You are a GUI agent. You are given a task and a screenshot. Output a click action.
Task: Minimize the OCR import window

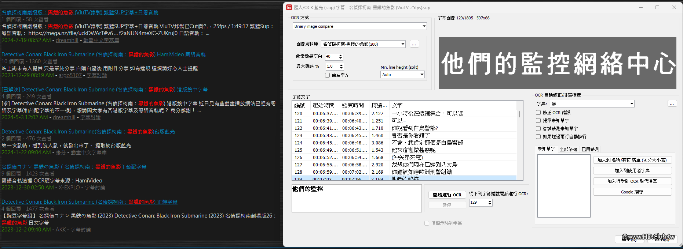641,7
